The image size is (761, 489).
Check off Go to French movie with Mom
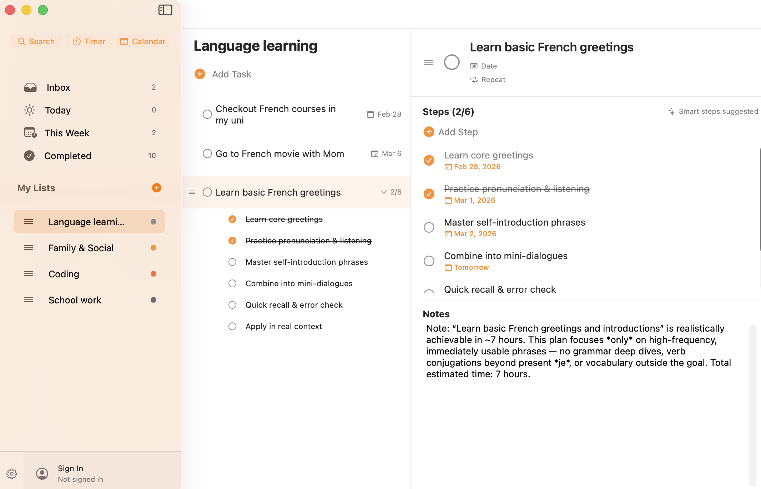point(207,154)
